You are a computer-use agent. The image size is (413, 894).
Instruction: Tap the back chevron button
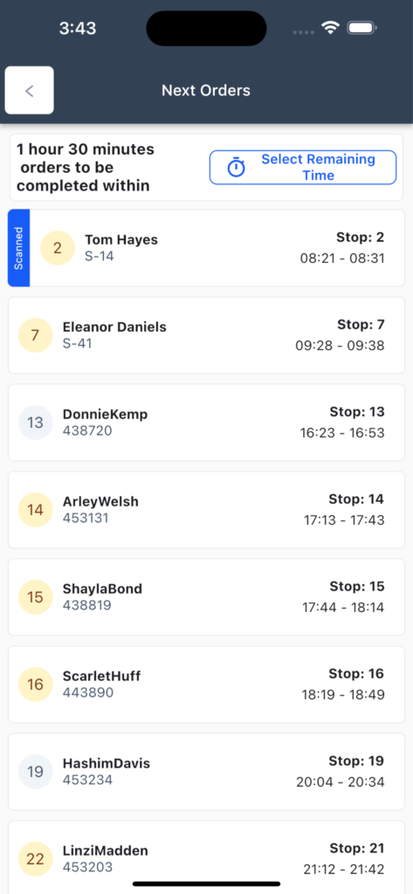click(x=29, y=90)
